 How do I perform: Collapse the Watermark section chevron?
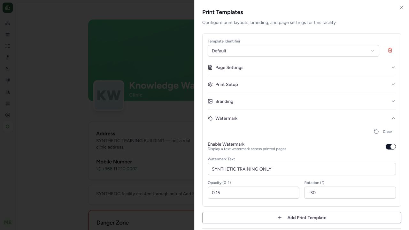coord(393,118)
